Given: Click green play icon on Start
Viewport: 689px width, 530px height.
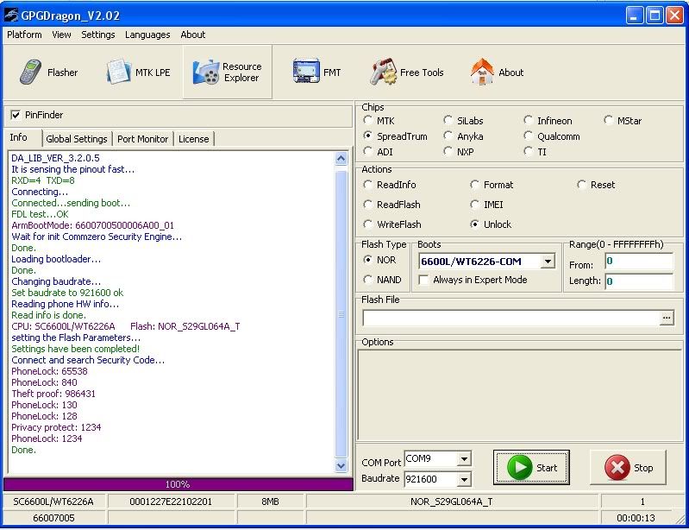Looking at the screenshot, I should point(520,467).
